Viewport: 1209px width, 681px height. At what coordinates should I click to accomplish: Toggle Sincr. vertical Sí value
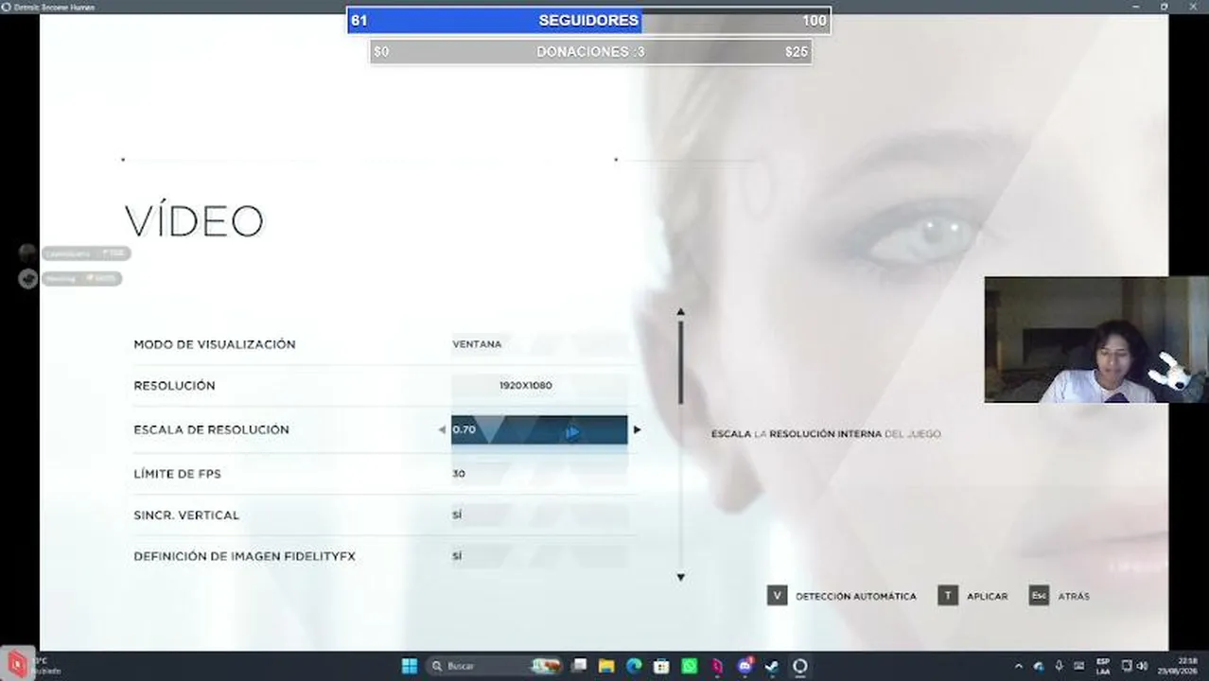pyautogui.click(x=457, y=515)
